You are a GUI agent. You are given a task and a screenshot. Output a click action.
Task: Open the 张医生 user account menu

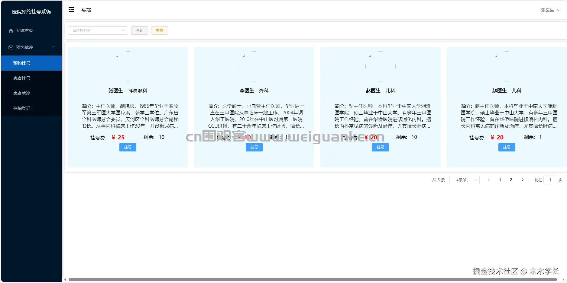(550, 10)
